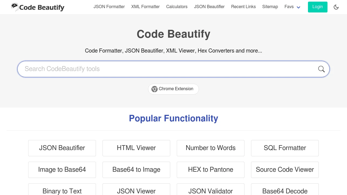Select Recent Links in top navigation
The height and width of the screenshot is (195, 347).
243,7
